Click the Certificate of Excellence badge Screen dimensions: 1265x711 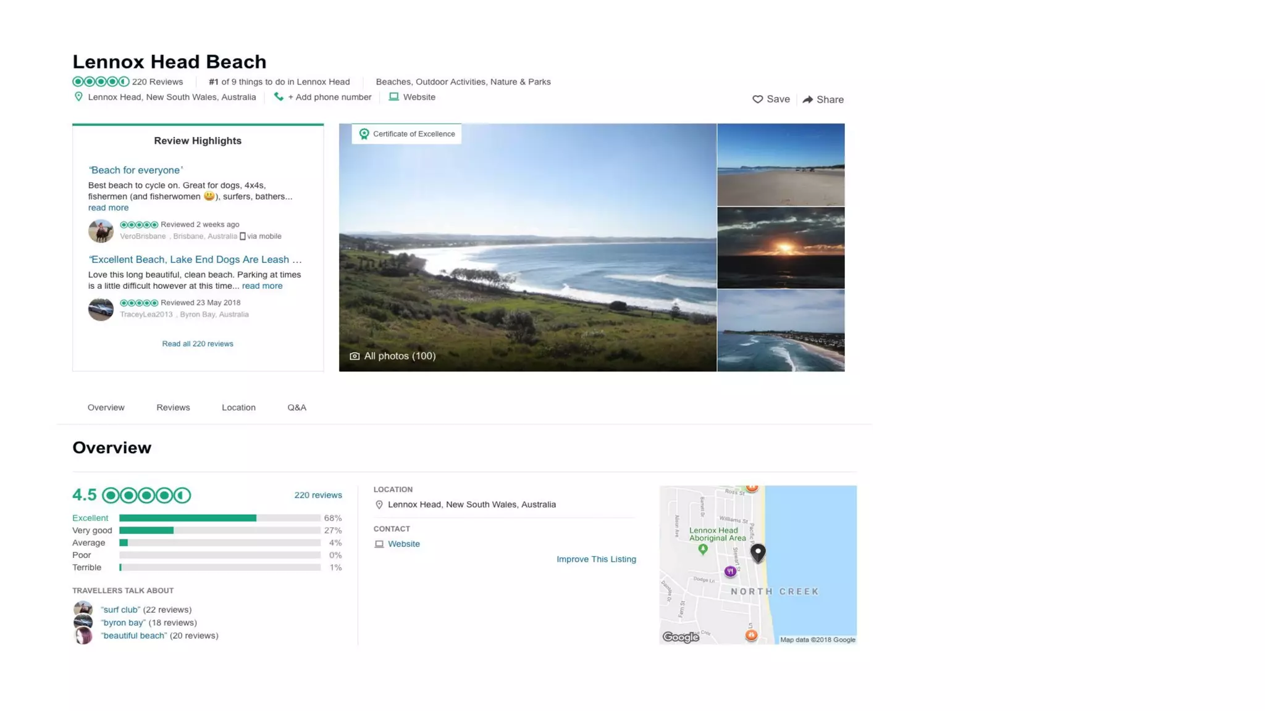406,134
